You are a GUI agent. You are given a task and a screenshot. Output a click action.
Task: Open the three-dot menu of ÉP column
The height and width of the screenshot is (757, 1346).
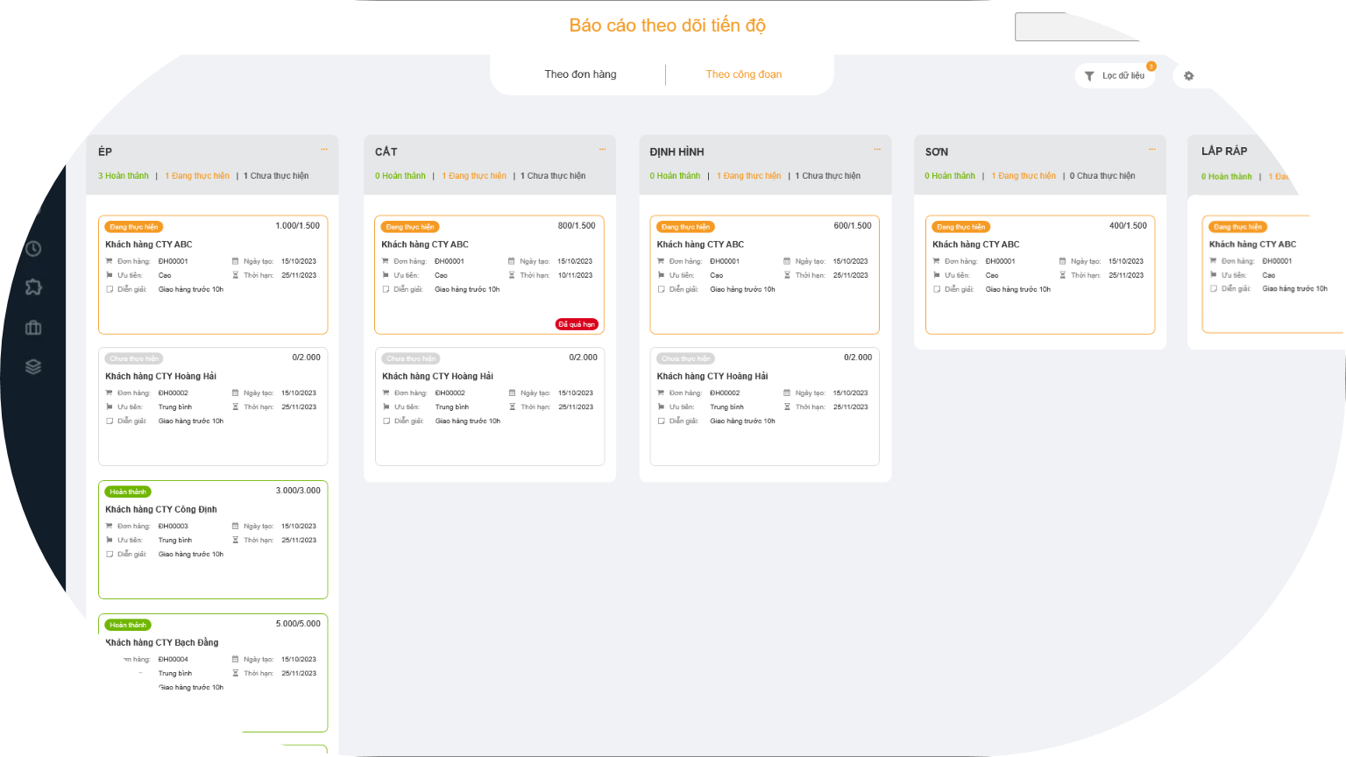pos(324,150)
